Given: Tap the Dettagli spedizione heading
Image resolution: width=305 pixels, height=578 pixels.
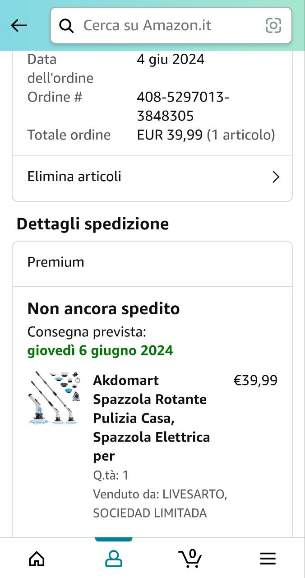Looking at the screenshot, I should [92, 224].
